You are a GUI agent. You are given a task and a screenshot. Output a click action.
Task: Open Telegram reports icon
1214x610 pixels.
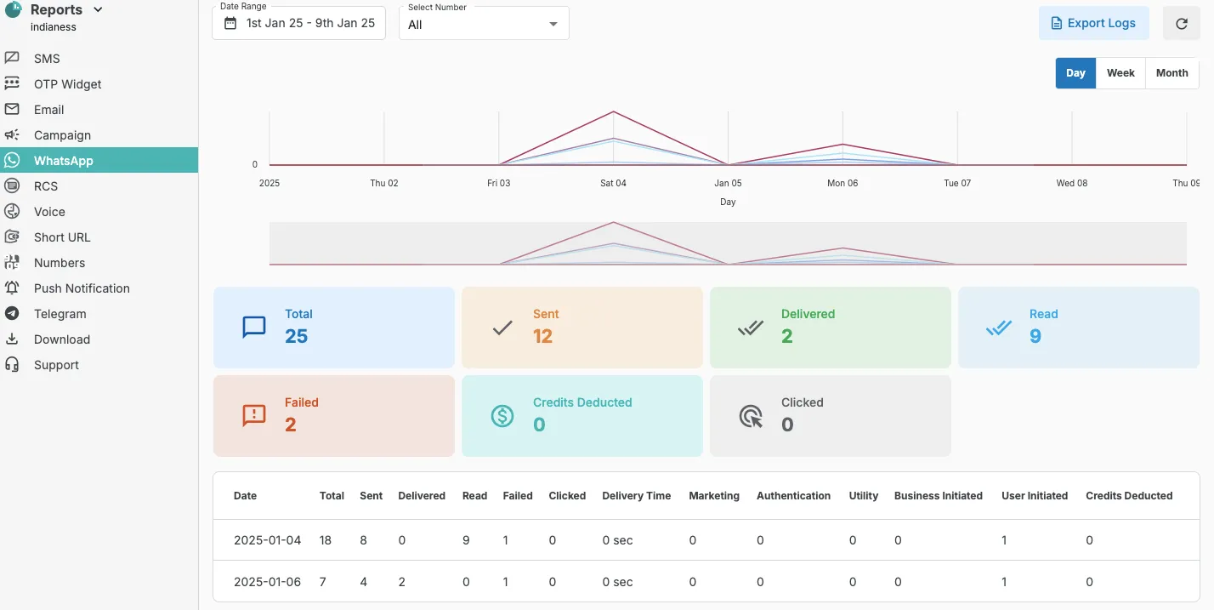[12, 314]
